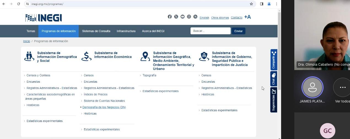Open Otros idiomas link

pos(220,18)
